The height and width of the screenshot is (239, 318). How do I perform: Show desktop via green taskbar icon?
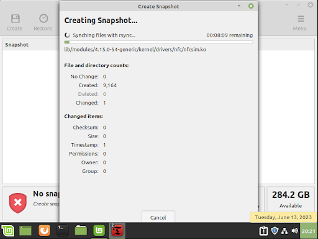25,231
